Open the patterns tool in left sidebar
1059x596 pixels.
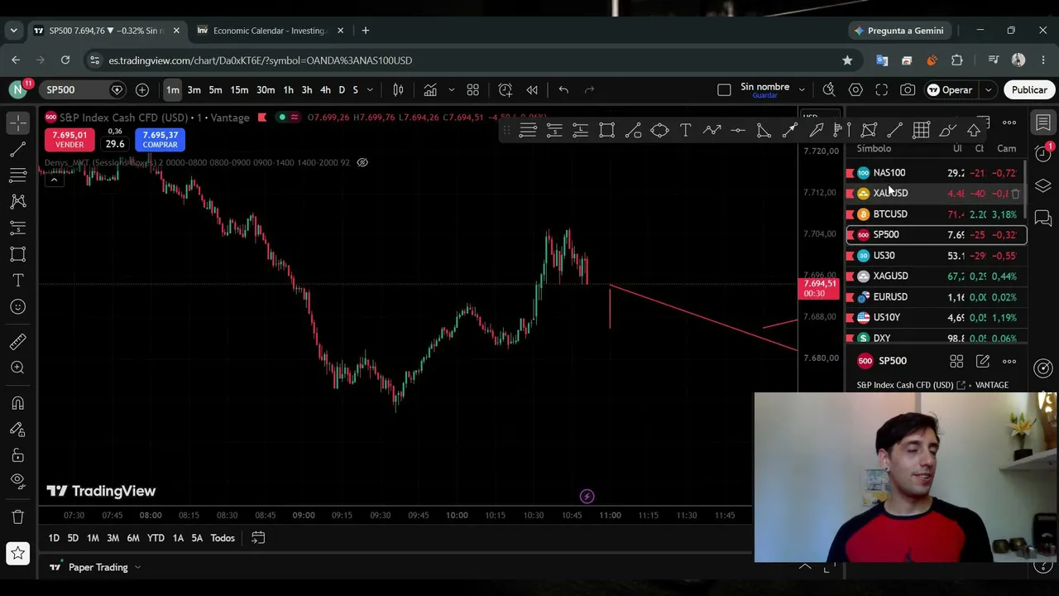pos(18,201)
